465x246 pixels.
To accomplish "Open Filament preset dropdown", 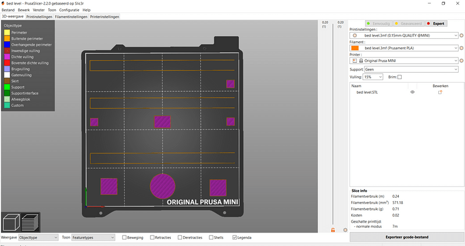I will tap(404, 48).
